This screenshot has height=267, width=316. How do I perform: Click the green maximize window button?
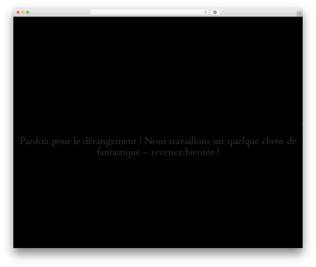click(x=28, y=12)
